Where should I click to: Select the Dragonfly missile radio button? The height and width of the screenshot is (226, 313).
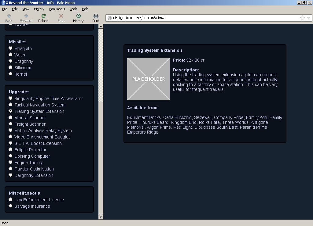pos(11,61)
